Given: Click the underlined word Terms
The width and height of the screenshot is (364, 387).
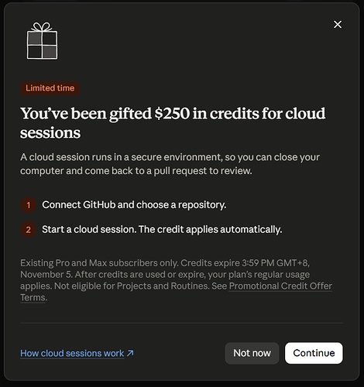Looking at the screenshot, I should click(33, 297).
